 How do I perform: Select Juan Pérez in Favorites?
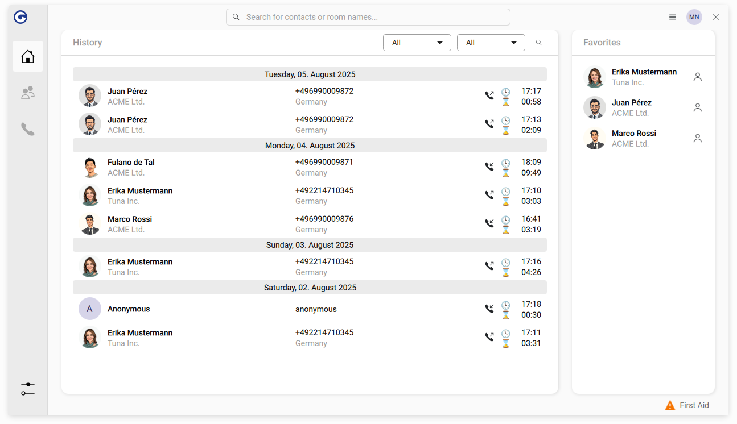pyautogui.click(x=631, y=107)
